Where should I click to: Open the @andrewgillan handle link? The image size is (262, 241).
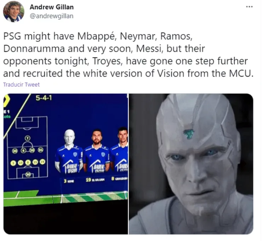pos(51,16)
